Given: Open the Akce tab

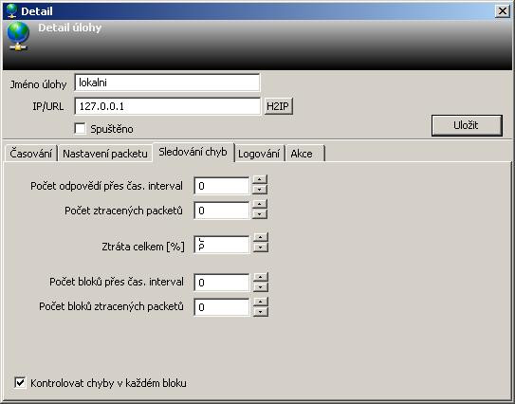Looking at the screenshot, I should click(304, 154).
